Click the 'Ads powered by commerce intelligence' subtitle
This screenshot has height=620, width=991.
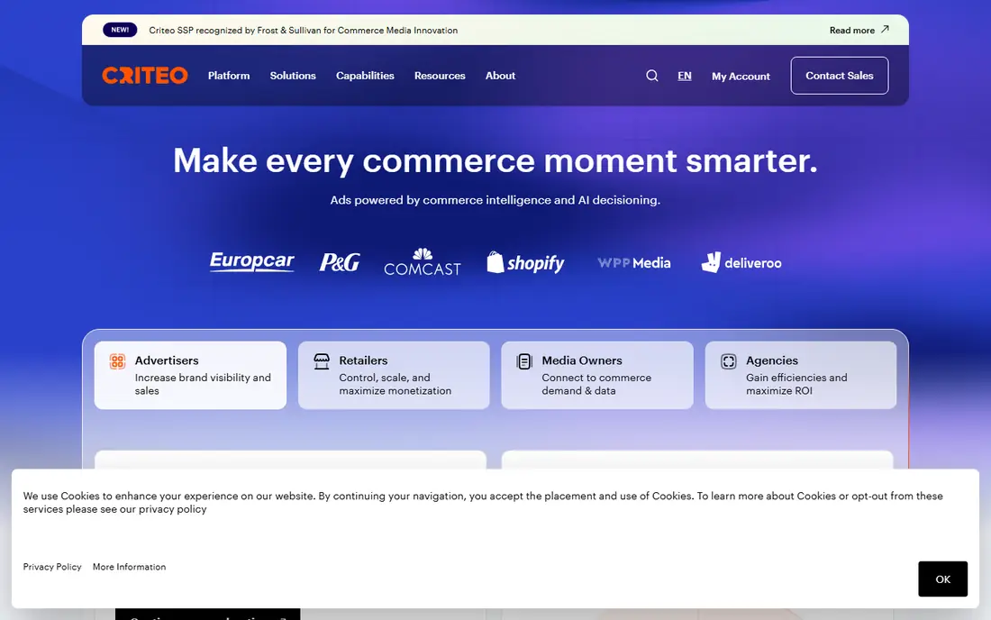coord(495,200)
